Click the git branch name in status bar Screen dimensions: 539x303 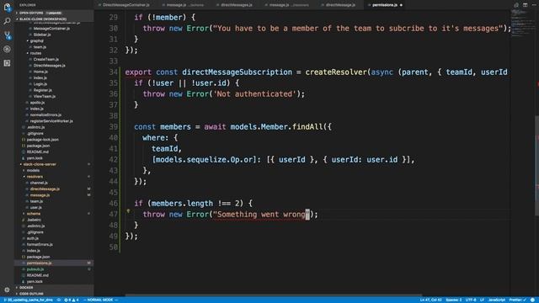point(28,300)
